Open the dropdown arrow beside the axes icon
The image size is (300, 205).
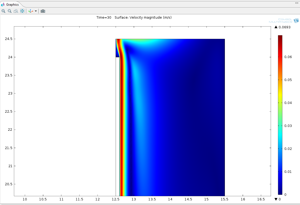point(36,11)
